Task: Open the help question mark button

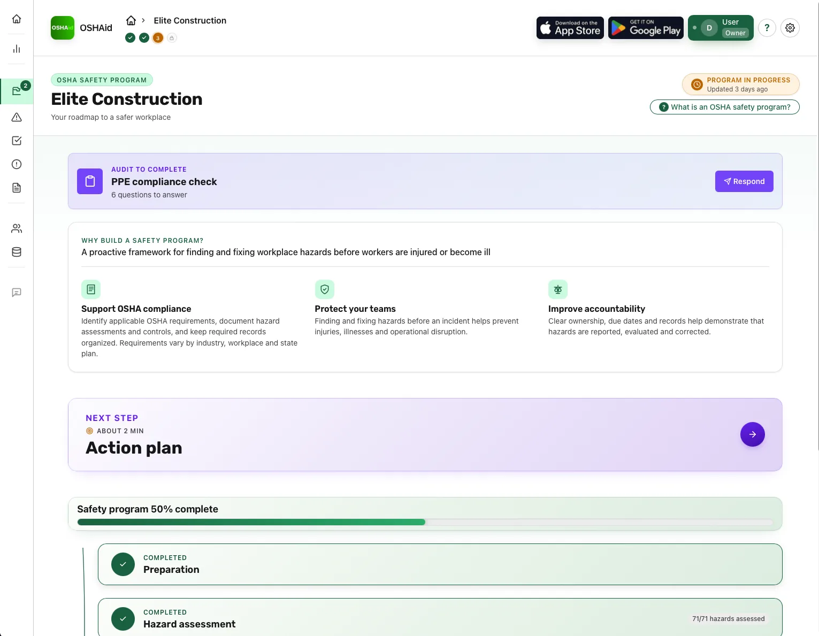Action: (767, 28)
